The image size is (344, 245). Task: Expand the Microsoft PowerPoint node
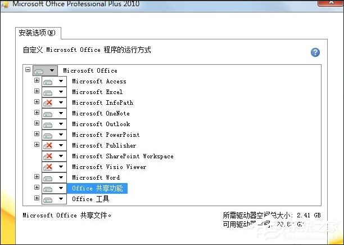click(37, 134)
